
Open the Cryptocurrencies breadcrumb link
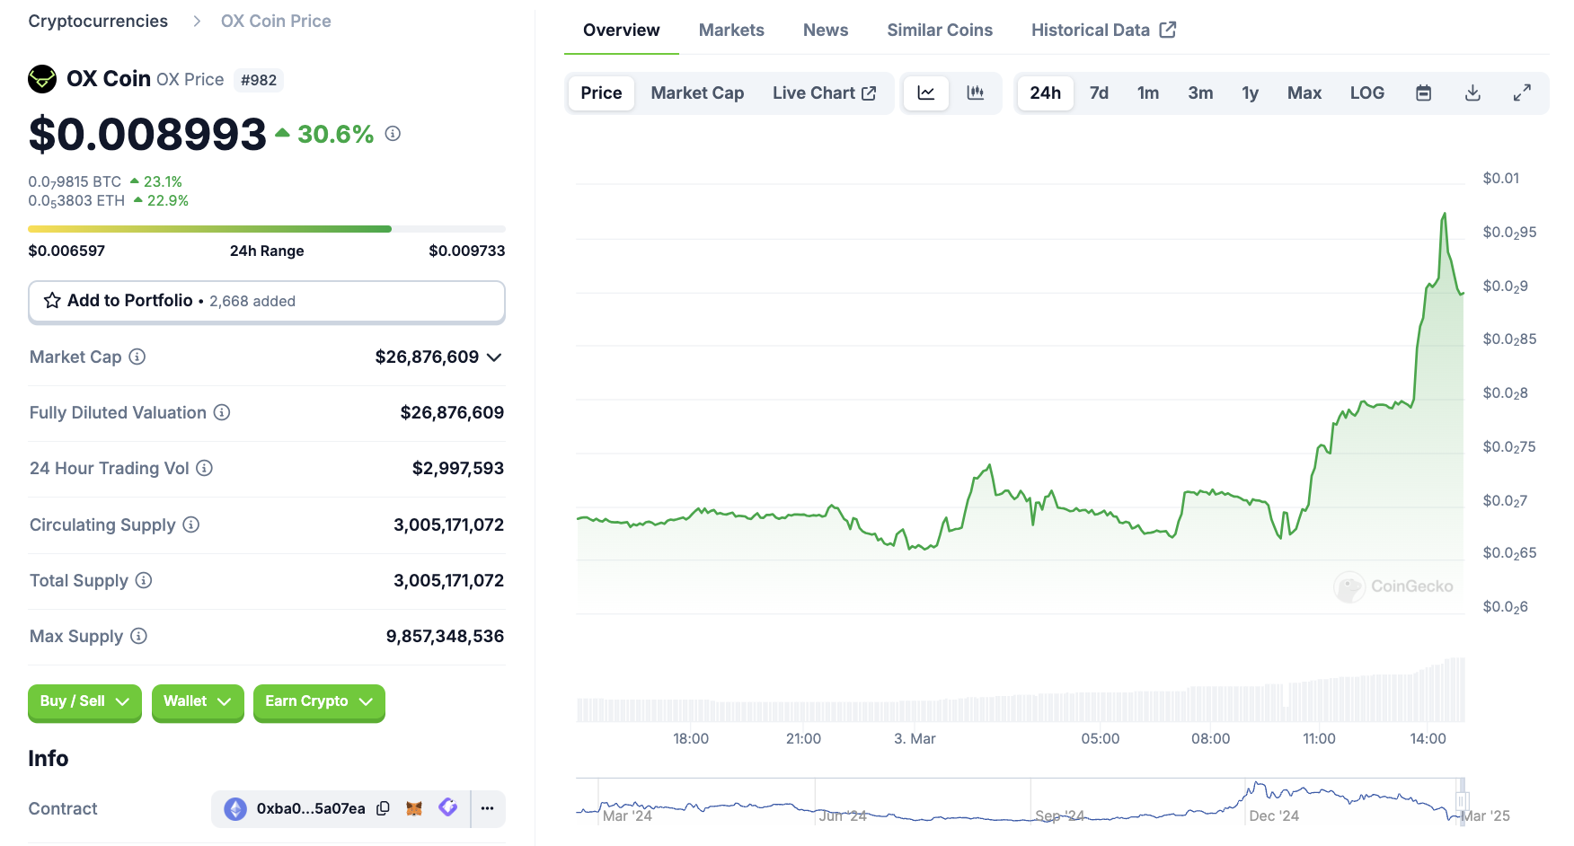tap(98, 22)
